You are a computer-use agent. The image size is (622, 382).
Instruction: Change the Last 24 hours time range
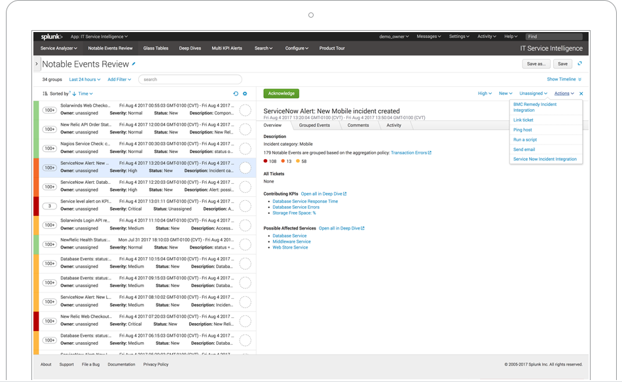tap(85, 80)
